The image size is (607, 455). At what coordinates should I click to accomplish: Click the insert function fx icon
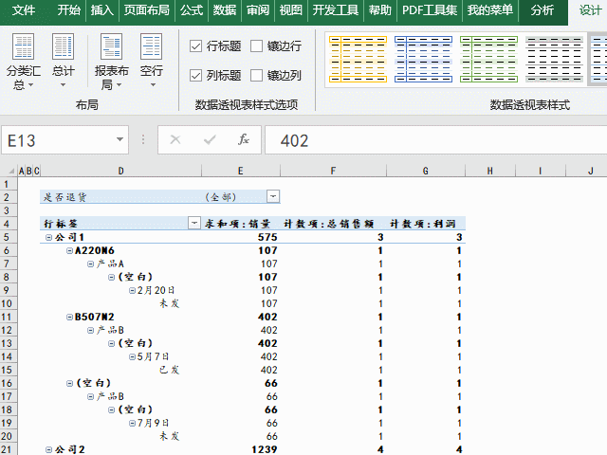244,140
